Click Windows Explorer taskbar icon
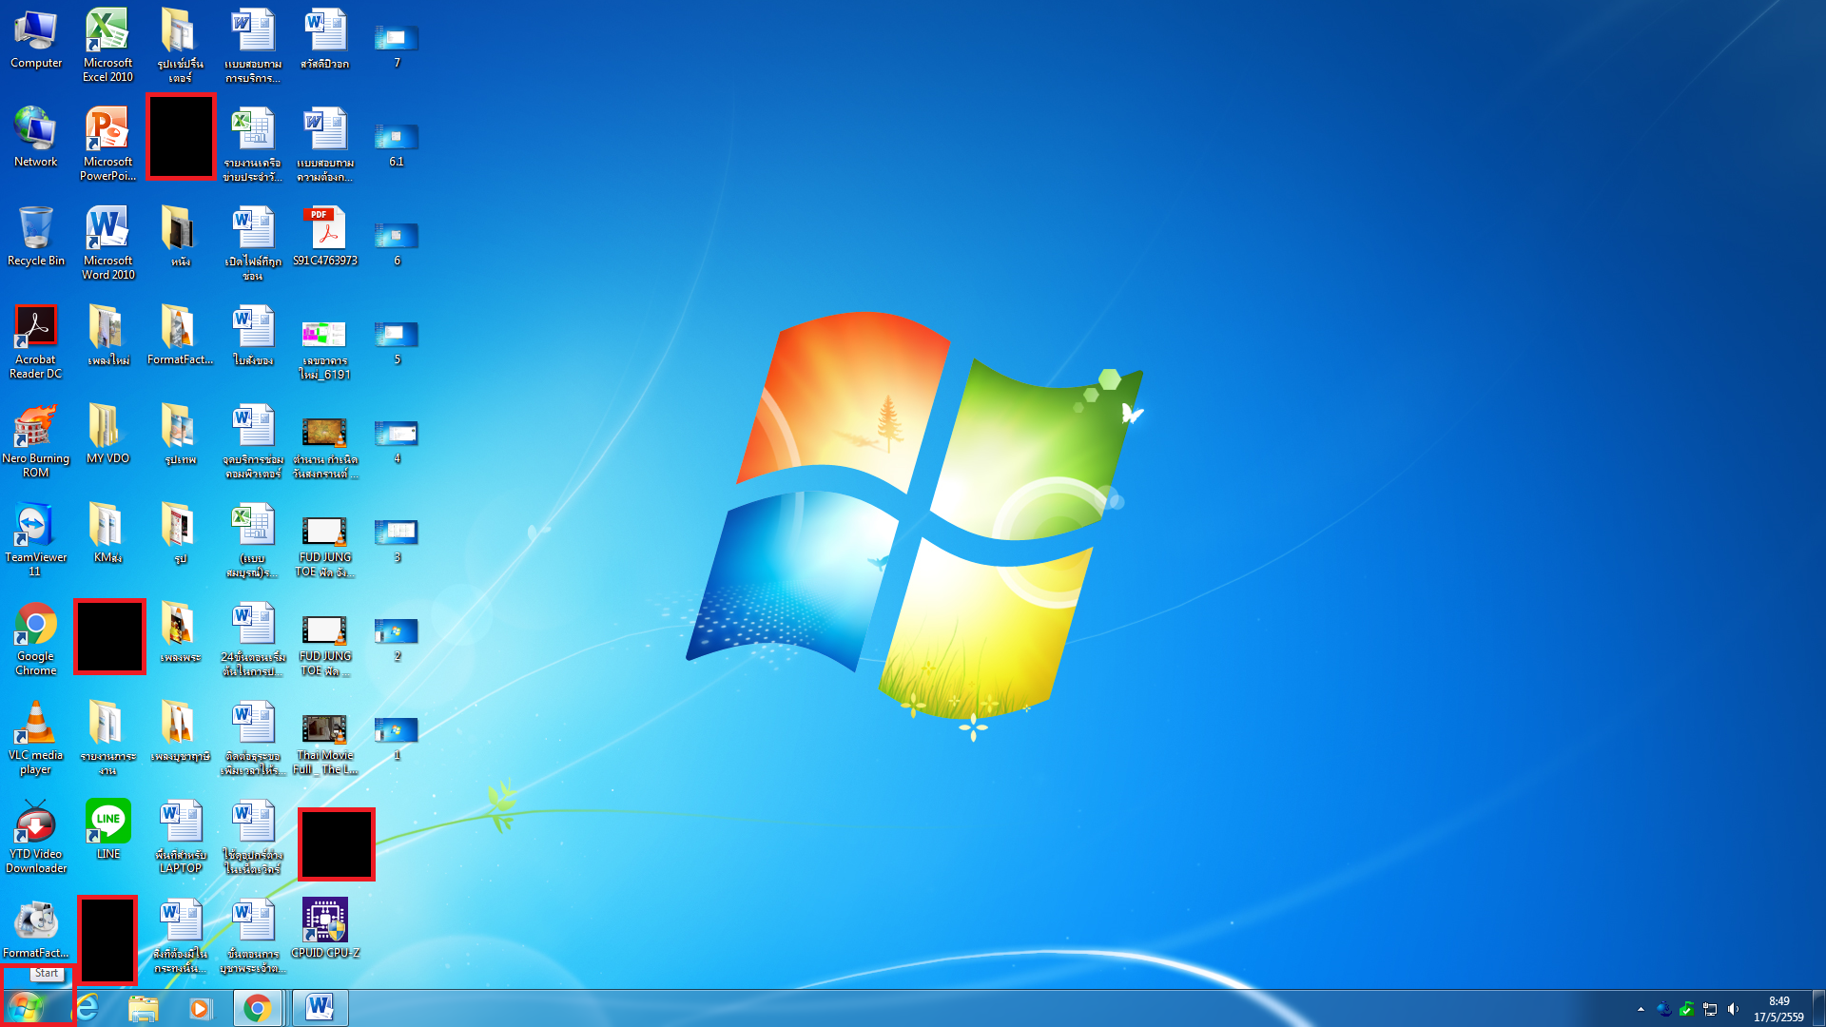Screen dimensions: 1826x1027 (x=142, y=1007)
